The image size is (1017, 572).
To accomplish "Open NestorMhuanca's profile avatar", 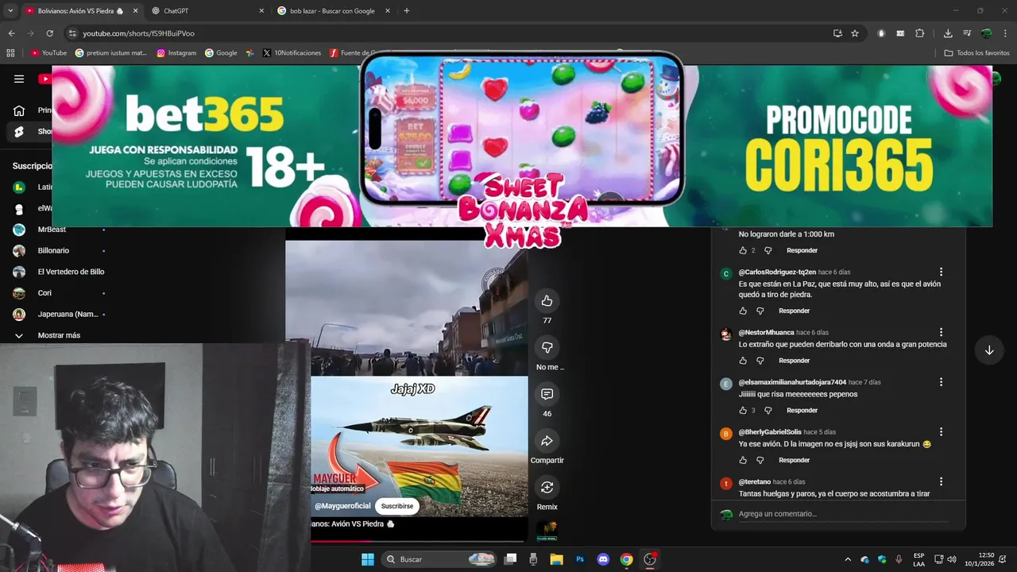I will (x=725, y=334).
